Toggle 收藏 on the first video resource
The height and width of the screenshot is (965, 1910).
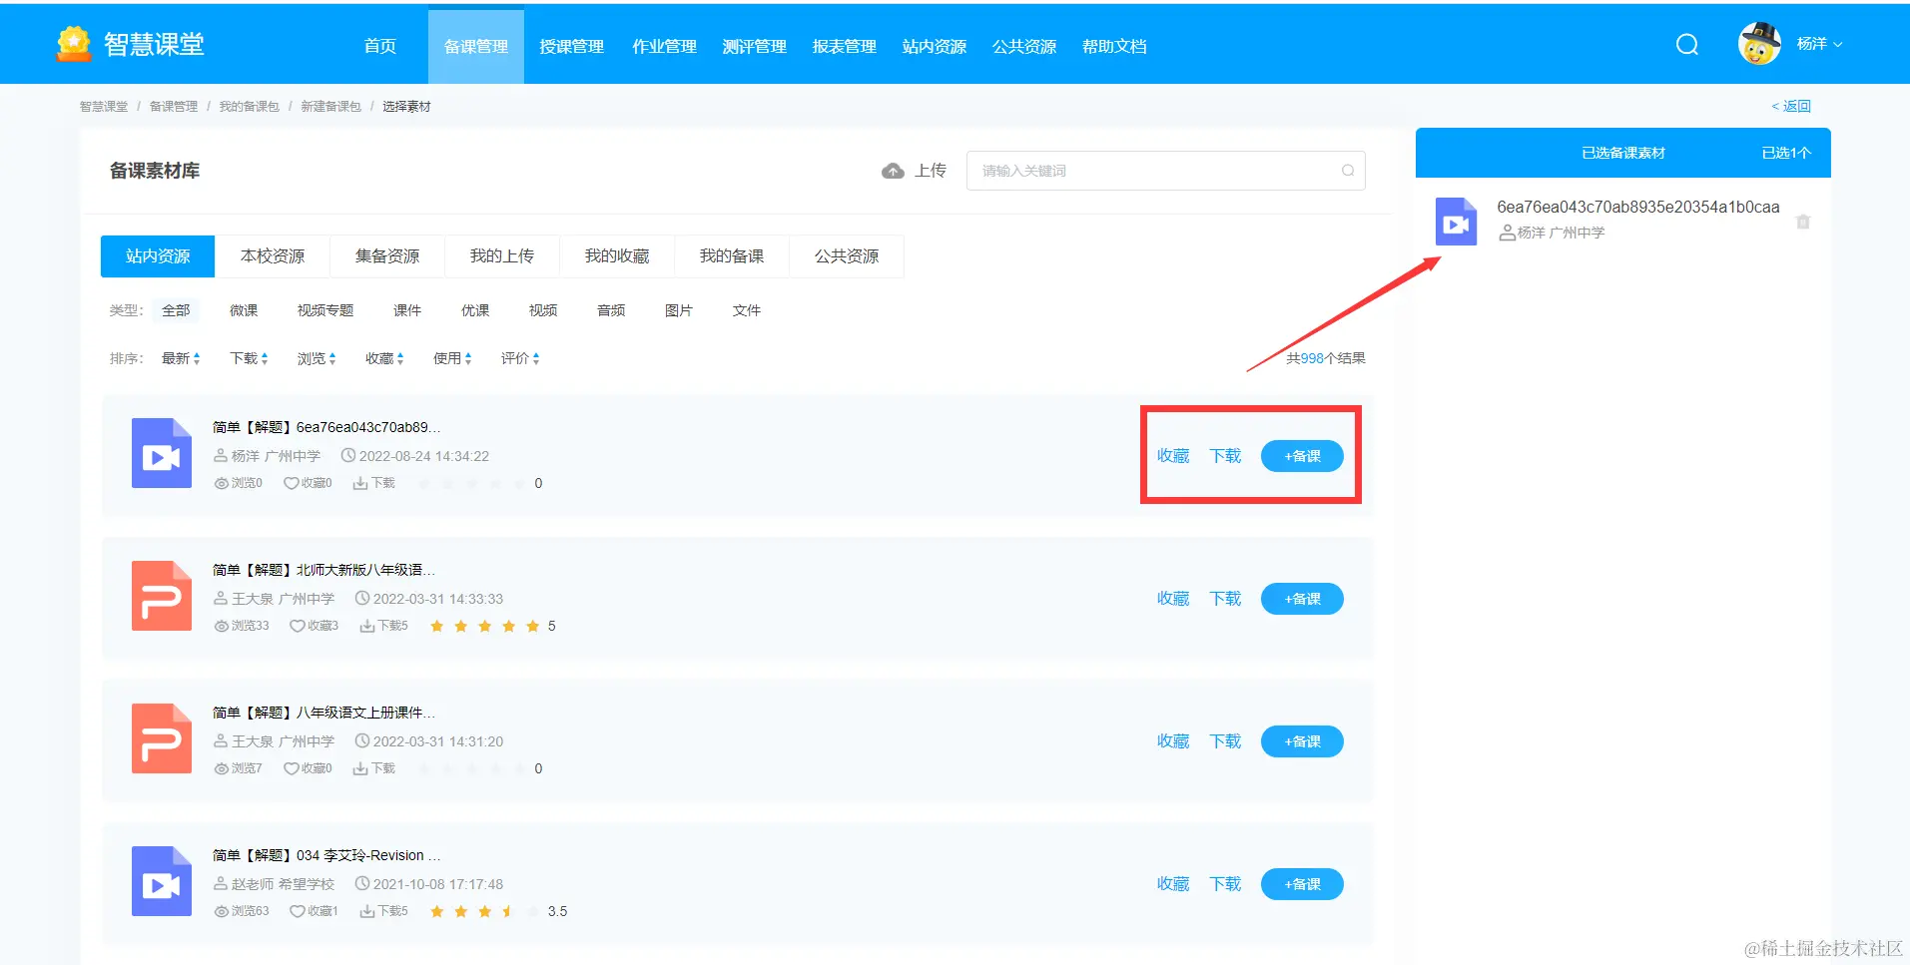[x=1172, y=455]
